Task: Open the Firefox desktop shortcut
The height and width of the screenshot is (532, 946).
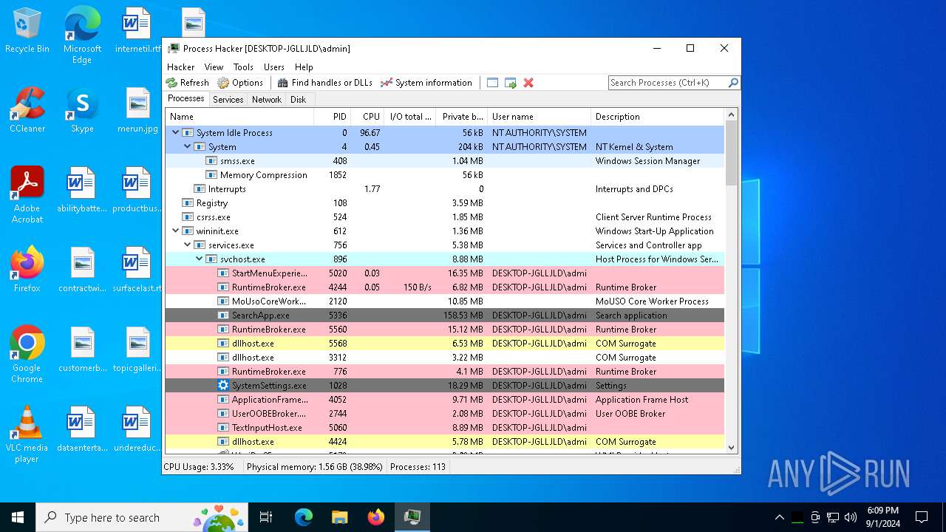Action: [x=27, y=269]
